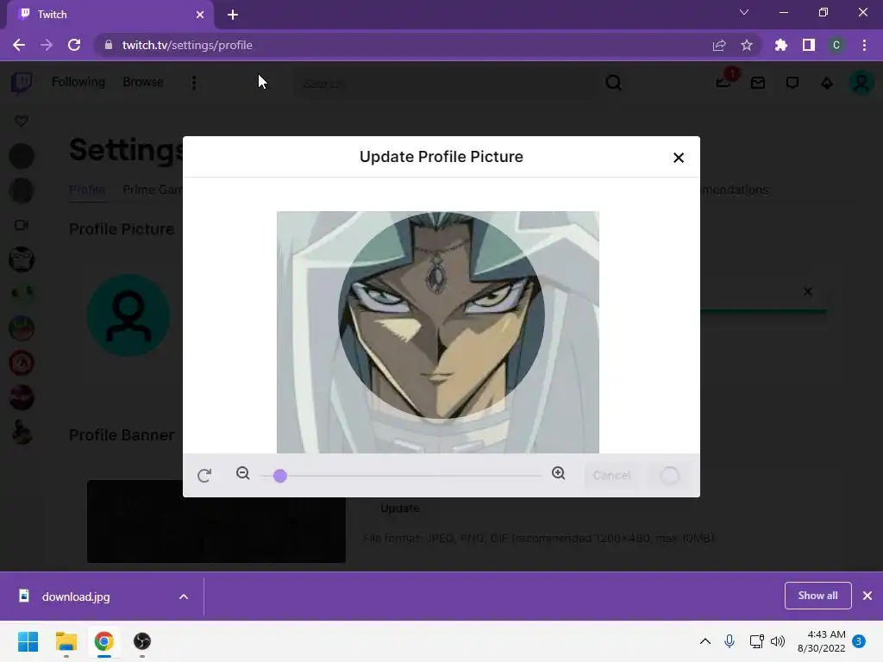Click the search magnifier button
The height and width of the screenshot is (662, 883).
coord(613,84)
